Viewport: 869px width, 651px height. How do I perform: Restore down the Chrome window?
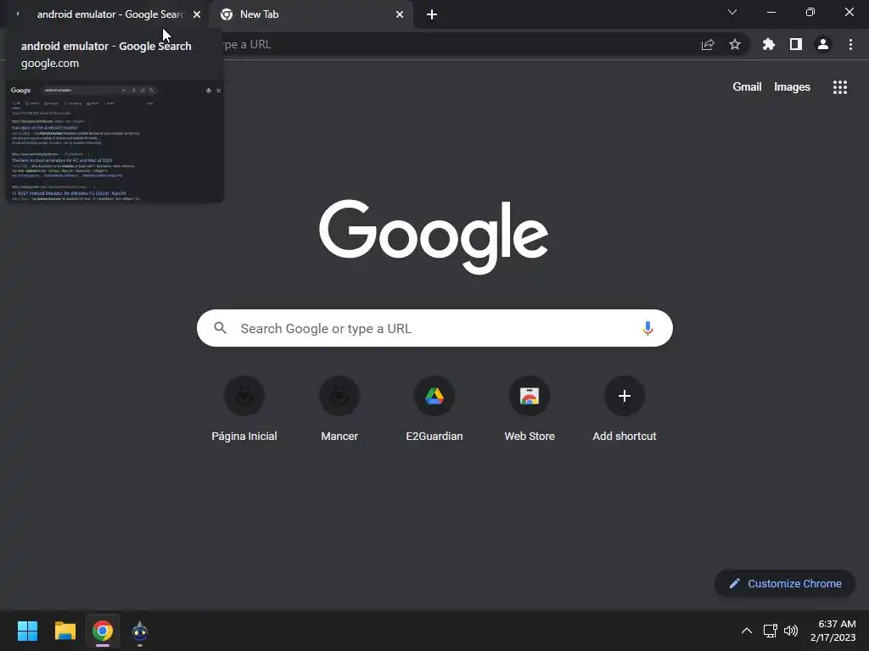[810, 12]
